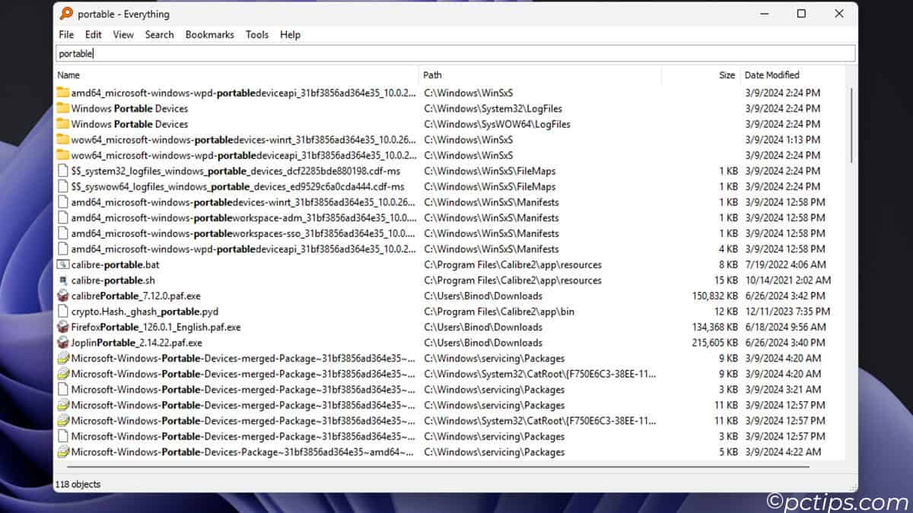913x513 pixels.
Task: Open the Search menu
Action: click(x=159, y=34)
